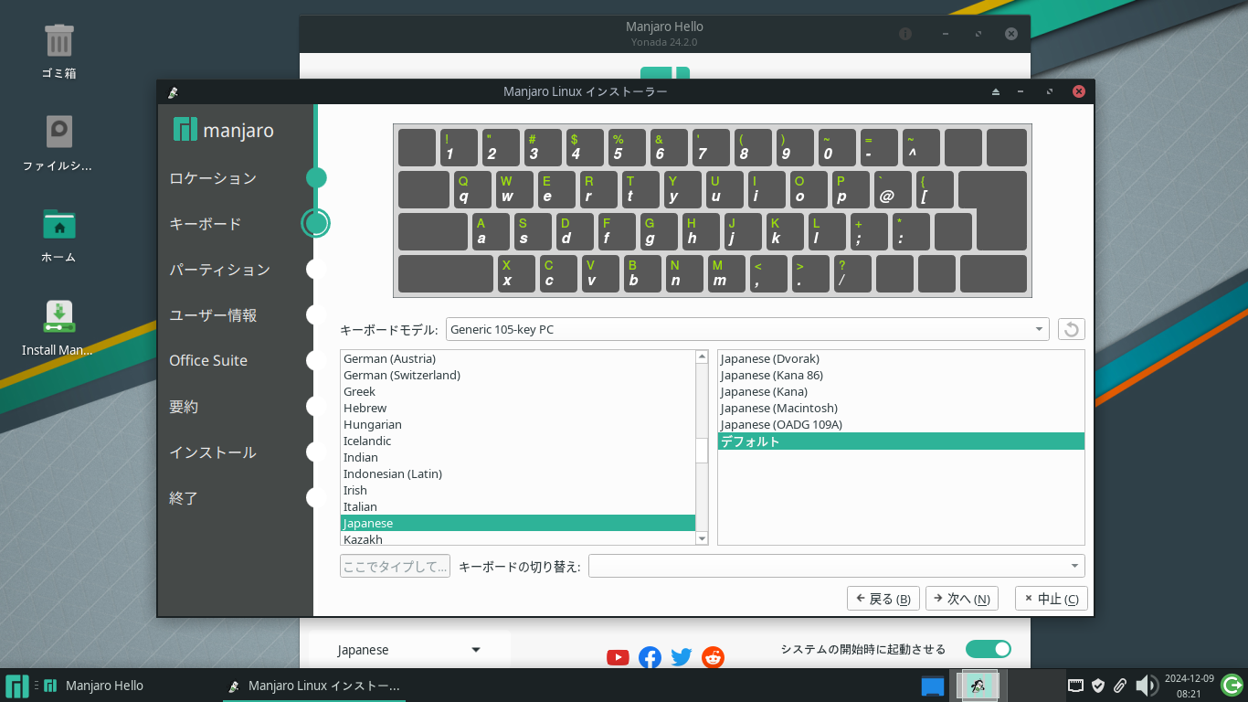
Task: Select Icelandic in the layout list
Action: pos(518,441)
